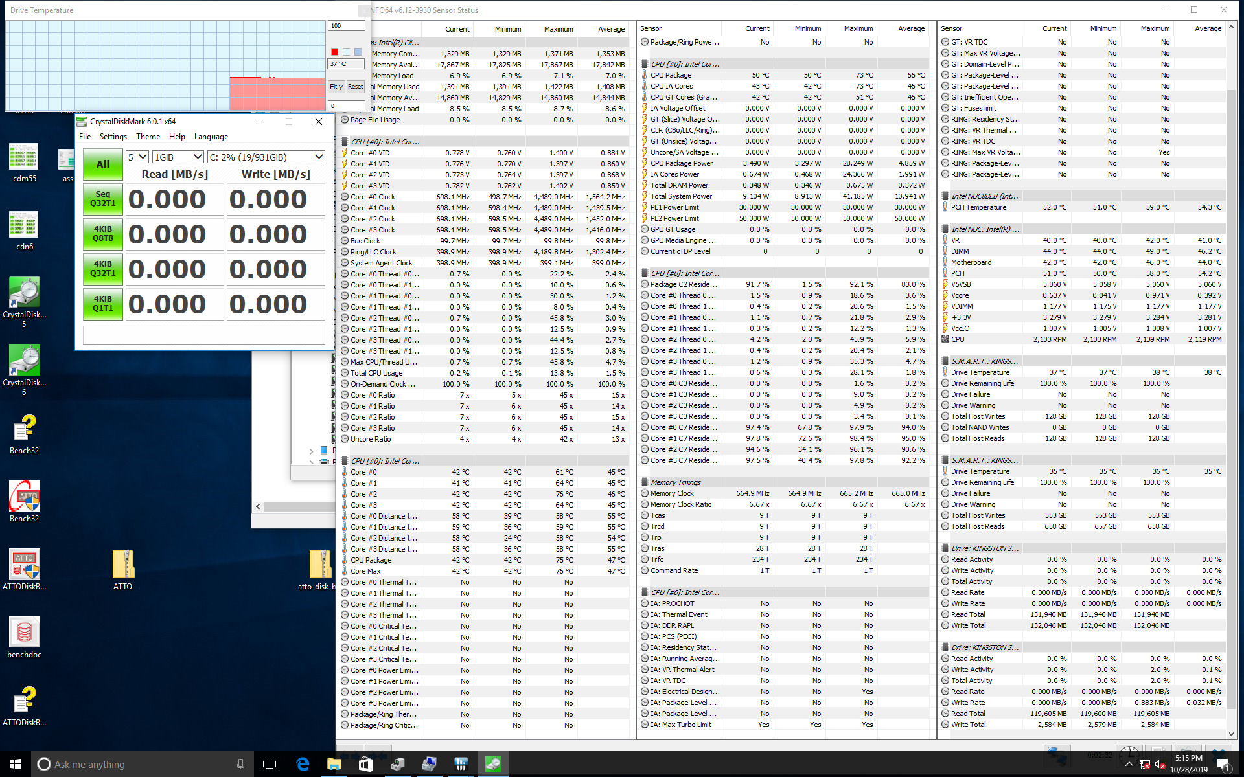Pick the red graph color swatch
1244x777 pixels.
[x=334, y=52]
